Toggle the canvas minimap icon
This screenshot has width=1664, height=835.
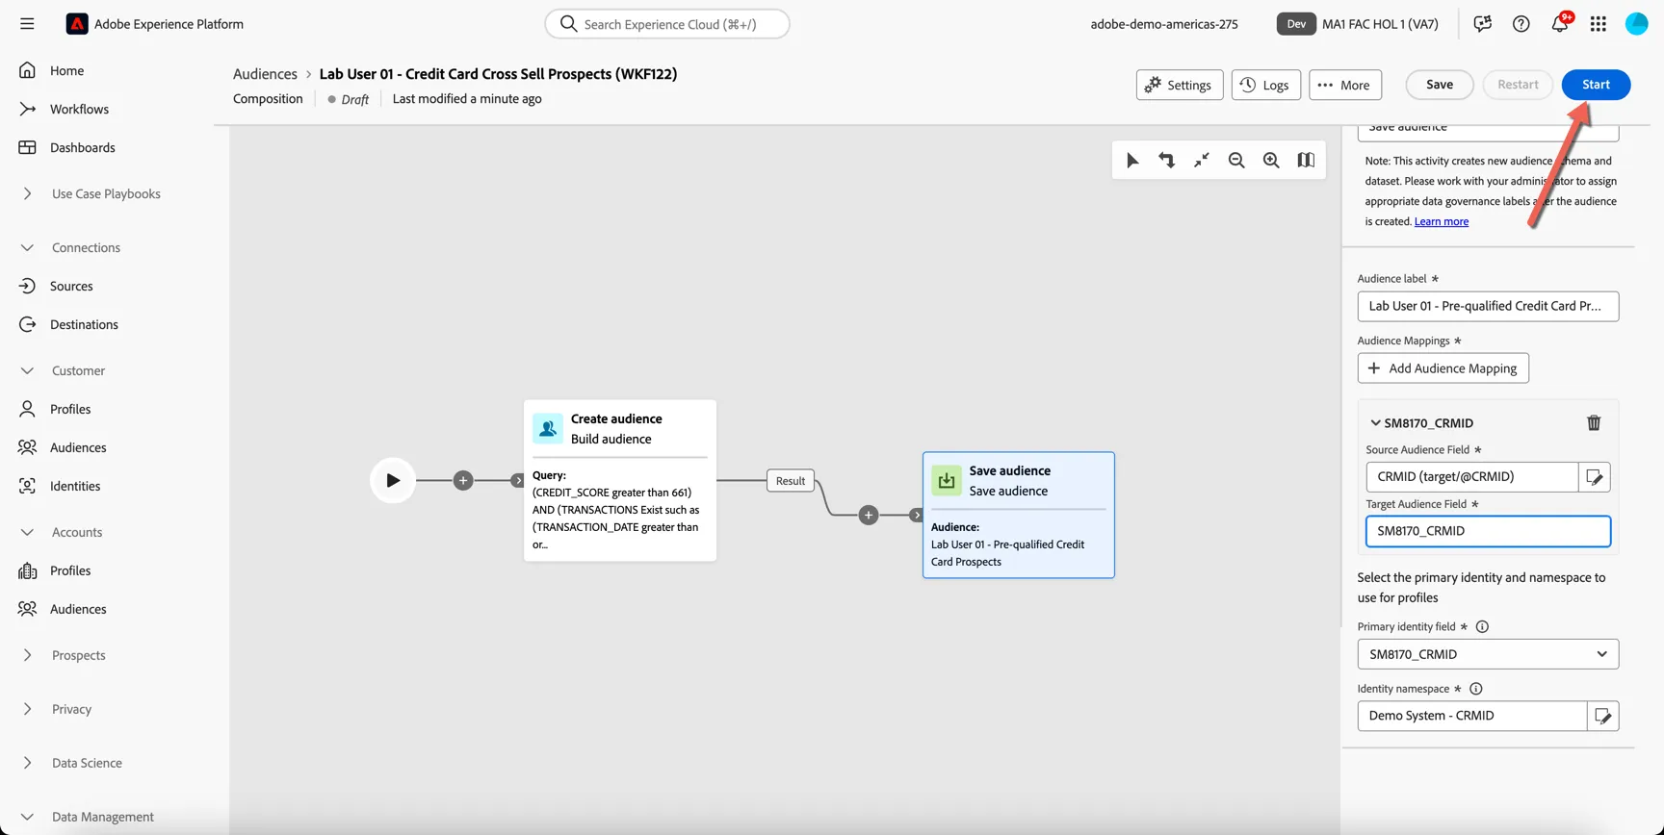(x=1306, y=161)
